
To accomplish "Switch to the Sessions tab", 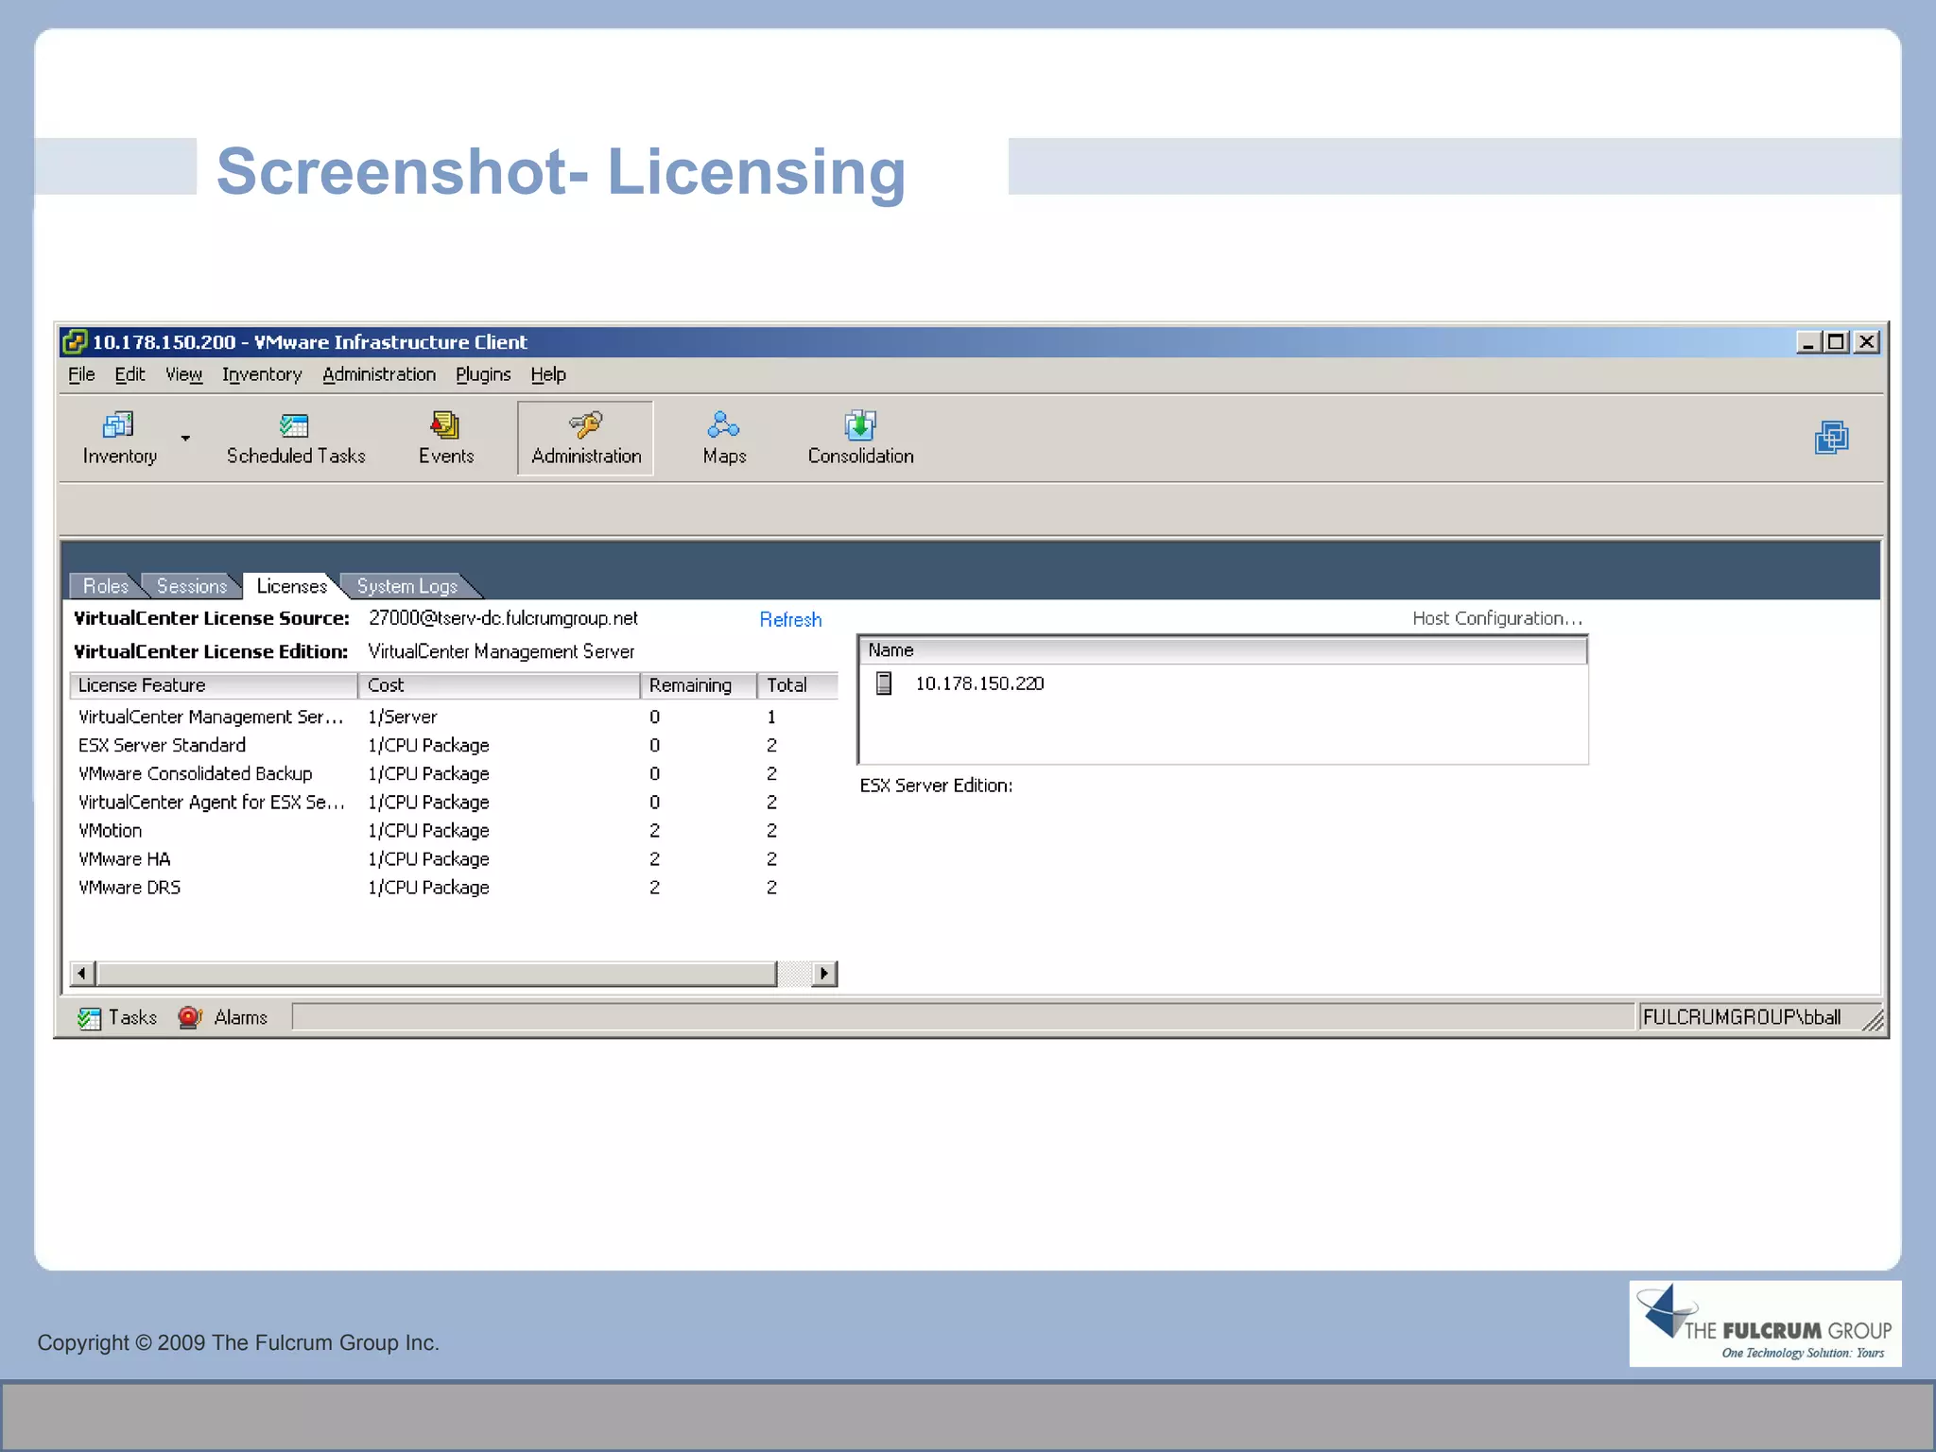I will (192, 586).
